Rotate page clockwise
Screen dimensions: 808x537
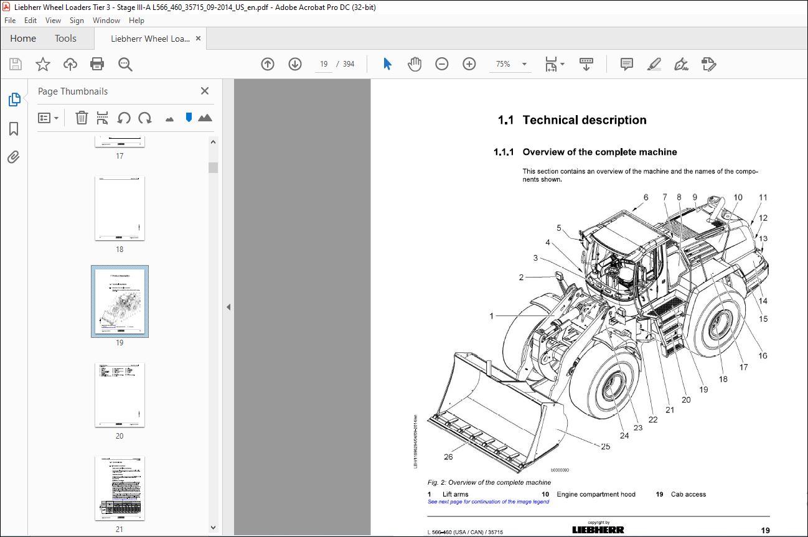click(145, 118)
